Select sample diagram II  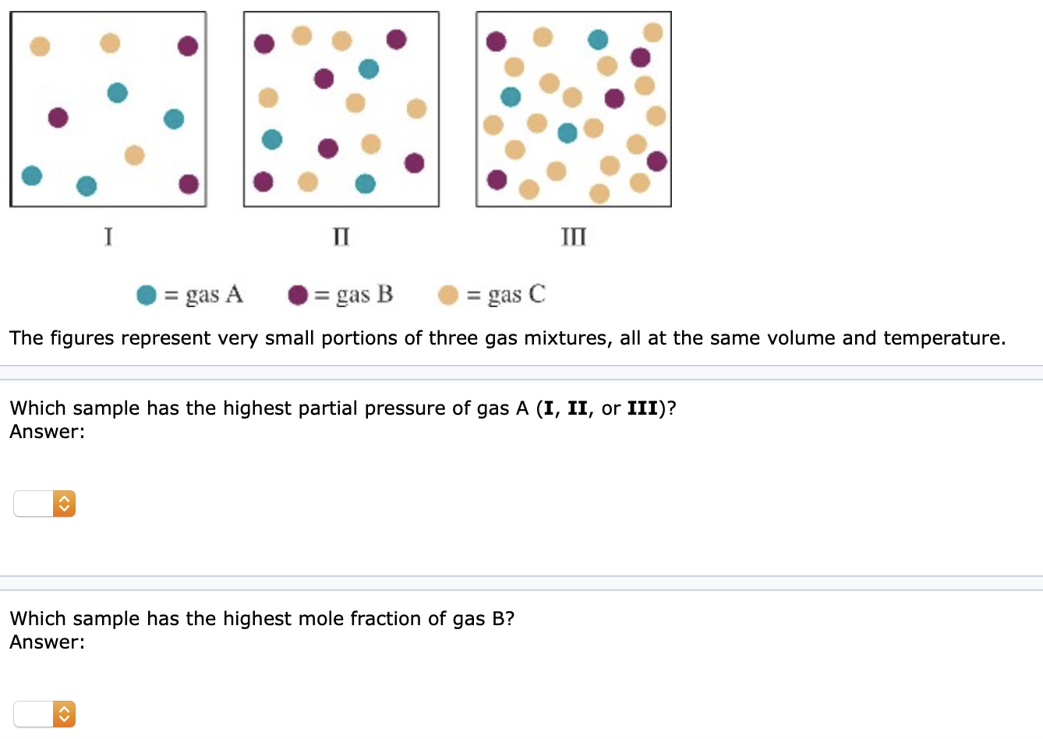(340, 107)
